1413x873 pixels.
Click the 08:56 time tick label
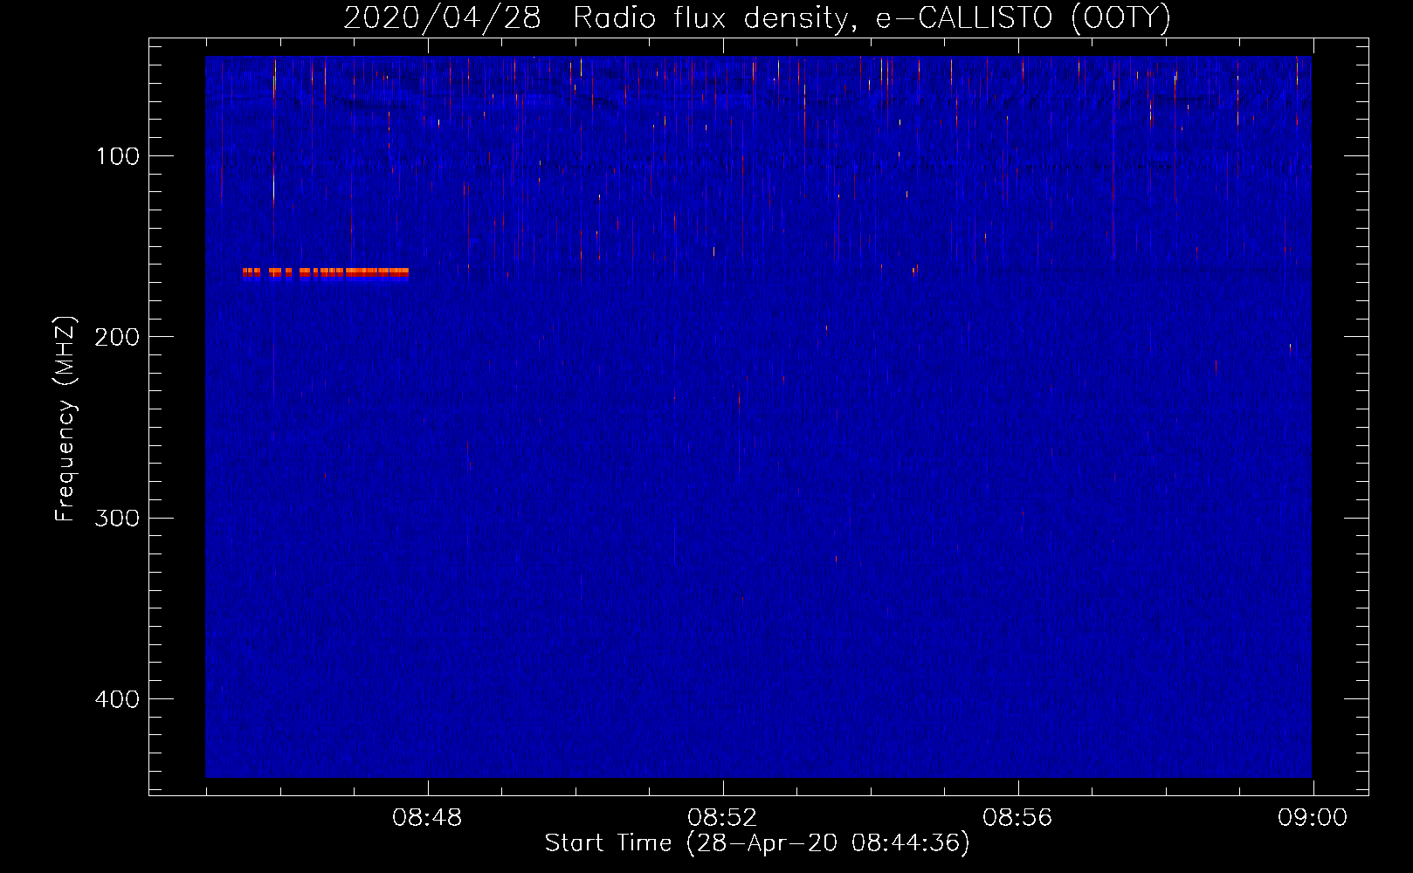pyautogui.click(x=1017, y=818)
